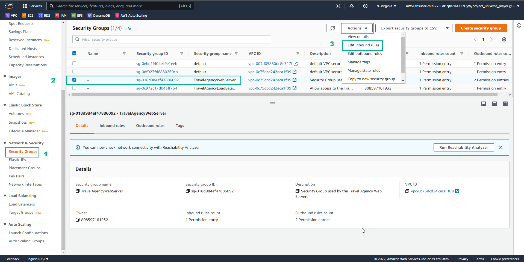This screenshot has width=524, height=262.
Task: Open AWS Auto Scaling shortcut
Action: click(x=131, y=16)
